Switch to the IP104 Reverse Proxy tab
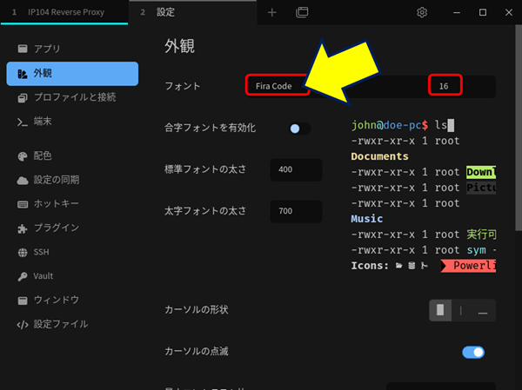Viewport: 522px width, 390px height. pyautogui.click(x=64, y=12)
